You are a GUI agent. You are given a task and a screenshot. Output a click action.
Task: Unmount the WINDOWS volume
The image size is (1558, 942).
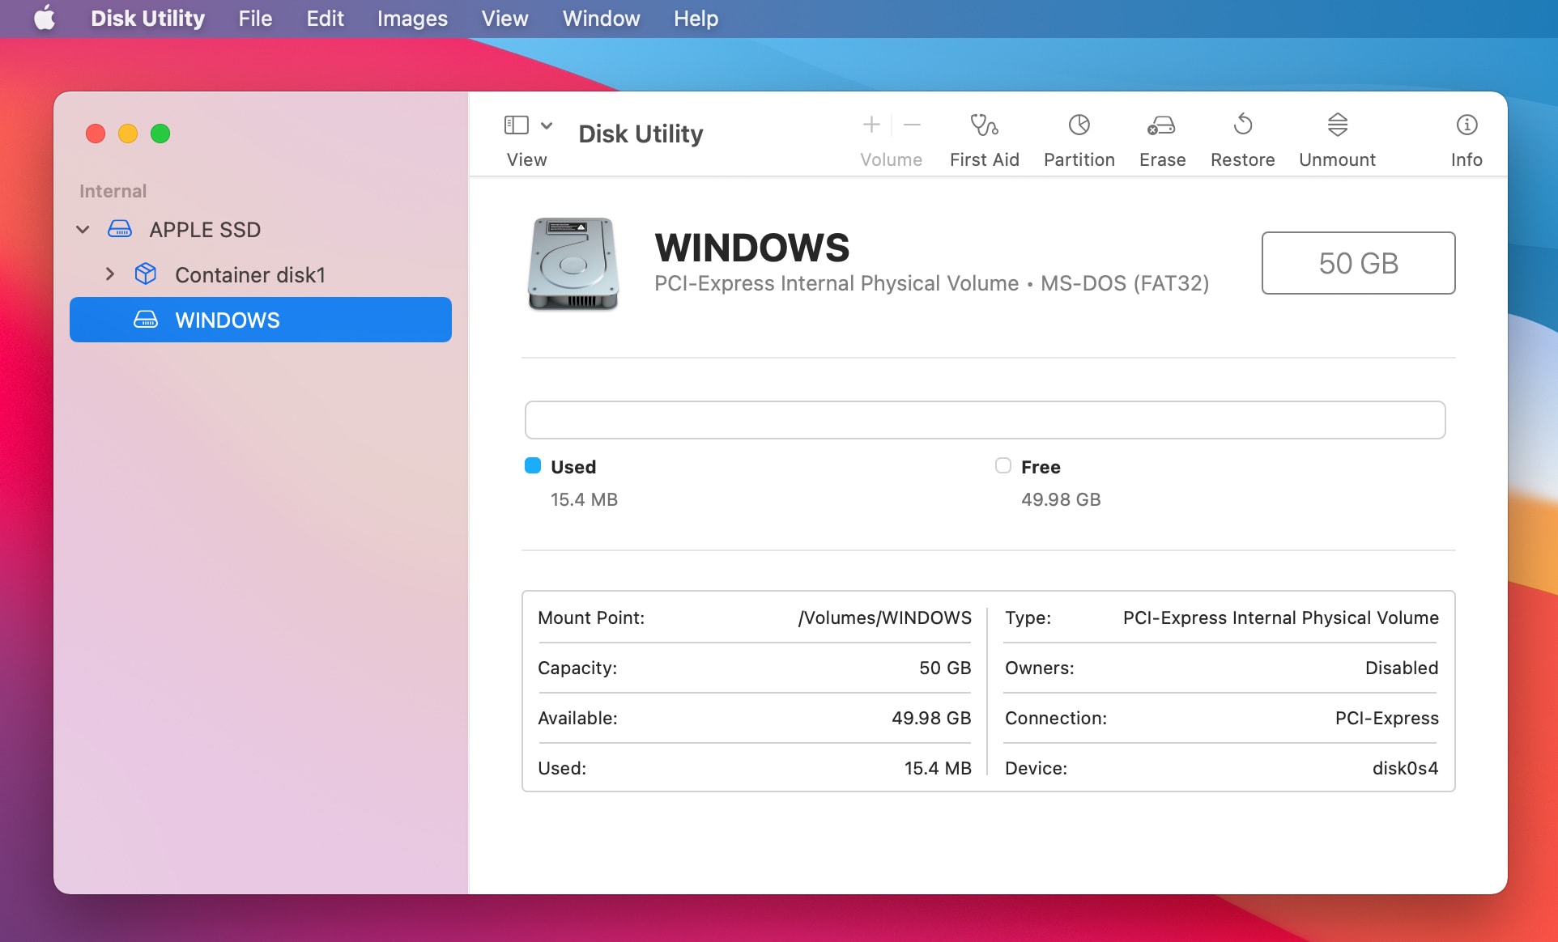(1337, 138)
